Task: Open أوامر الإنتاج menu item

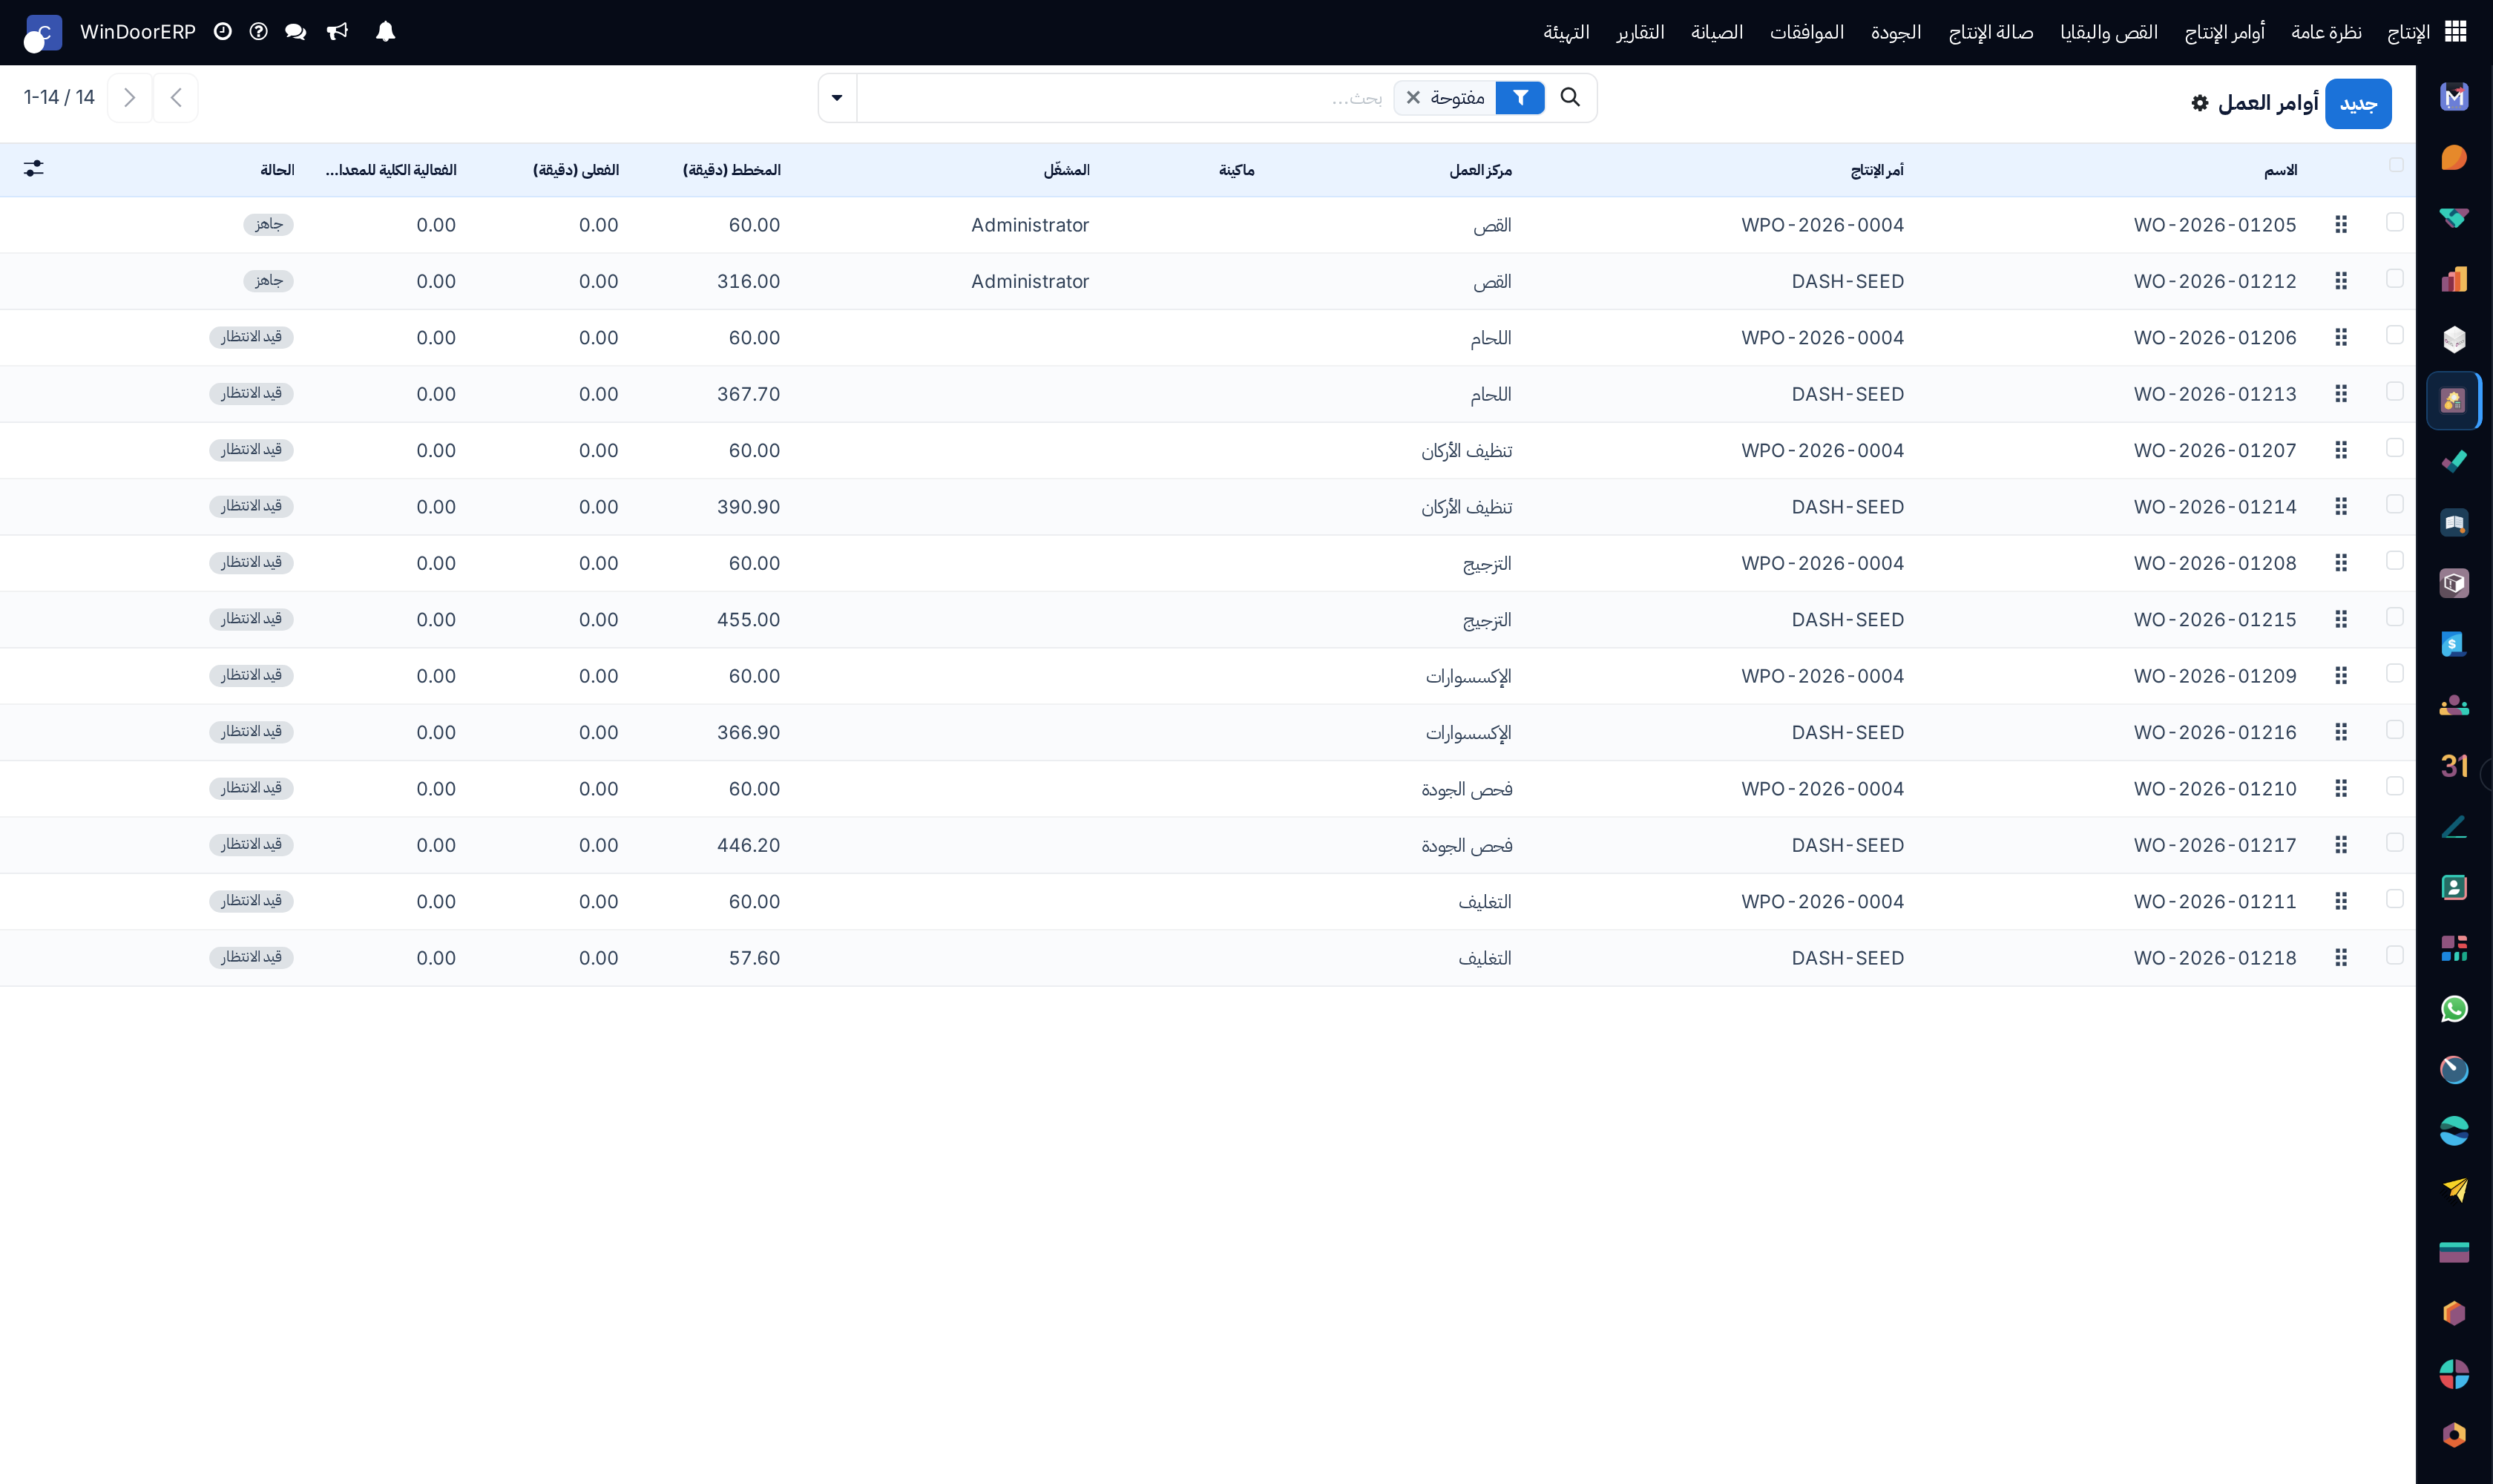Action: click(x=2224, y=32)
